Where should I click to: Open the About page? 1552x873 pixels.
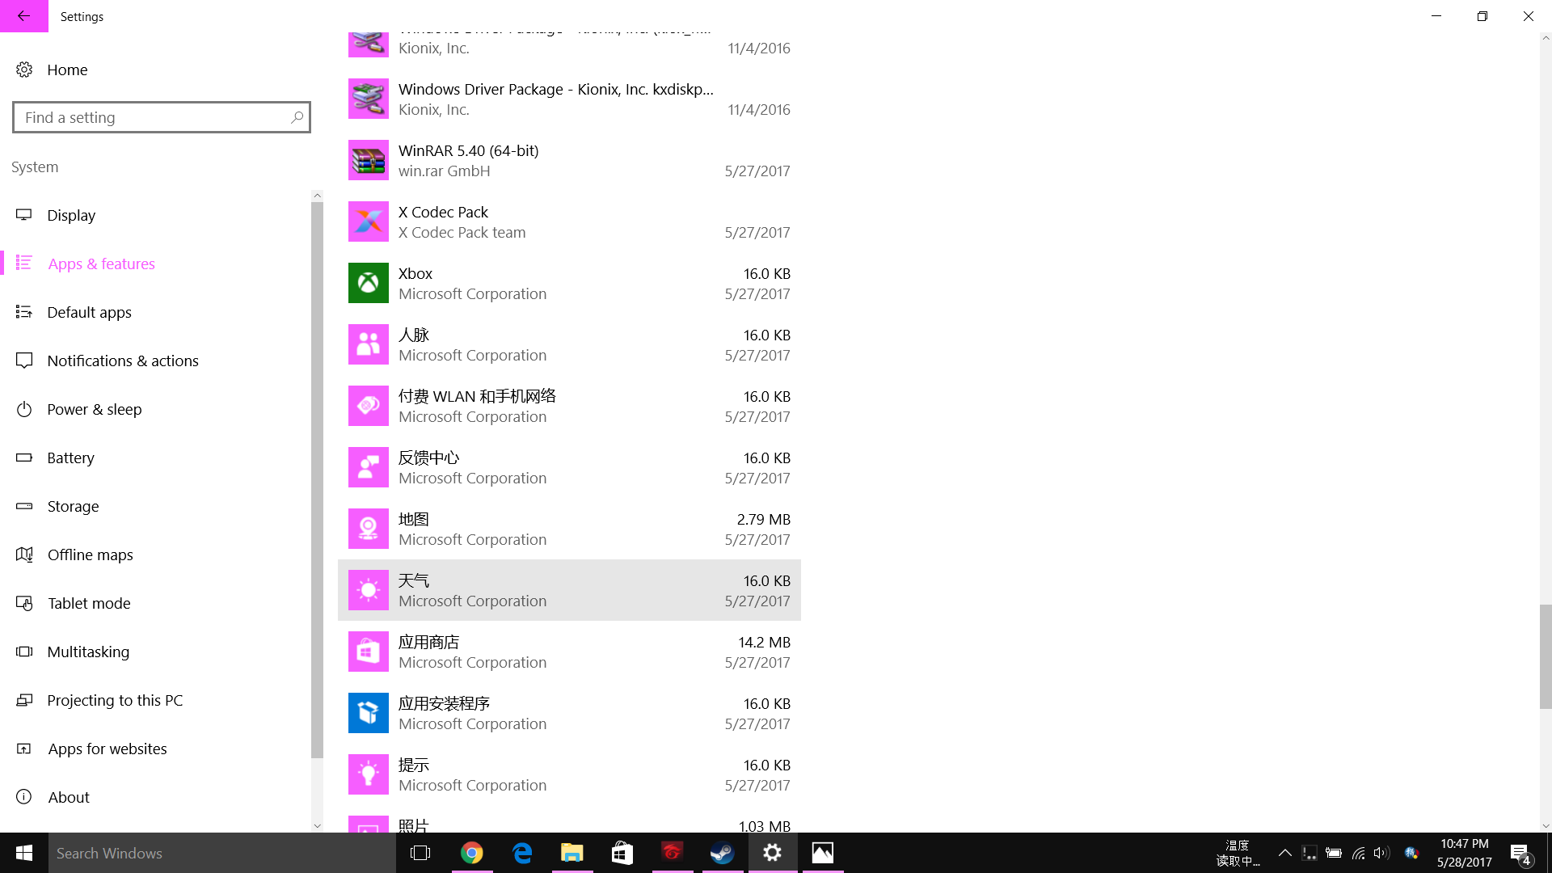[x=155, y=797]
